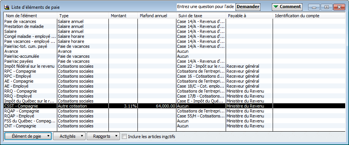Click the payroll list window icon
The width and height of the screenshot is (349, 145).
click(x=7, y=7)
